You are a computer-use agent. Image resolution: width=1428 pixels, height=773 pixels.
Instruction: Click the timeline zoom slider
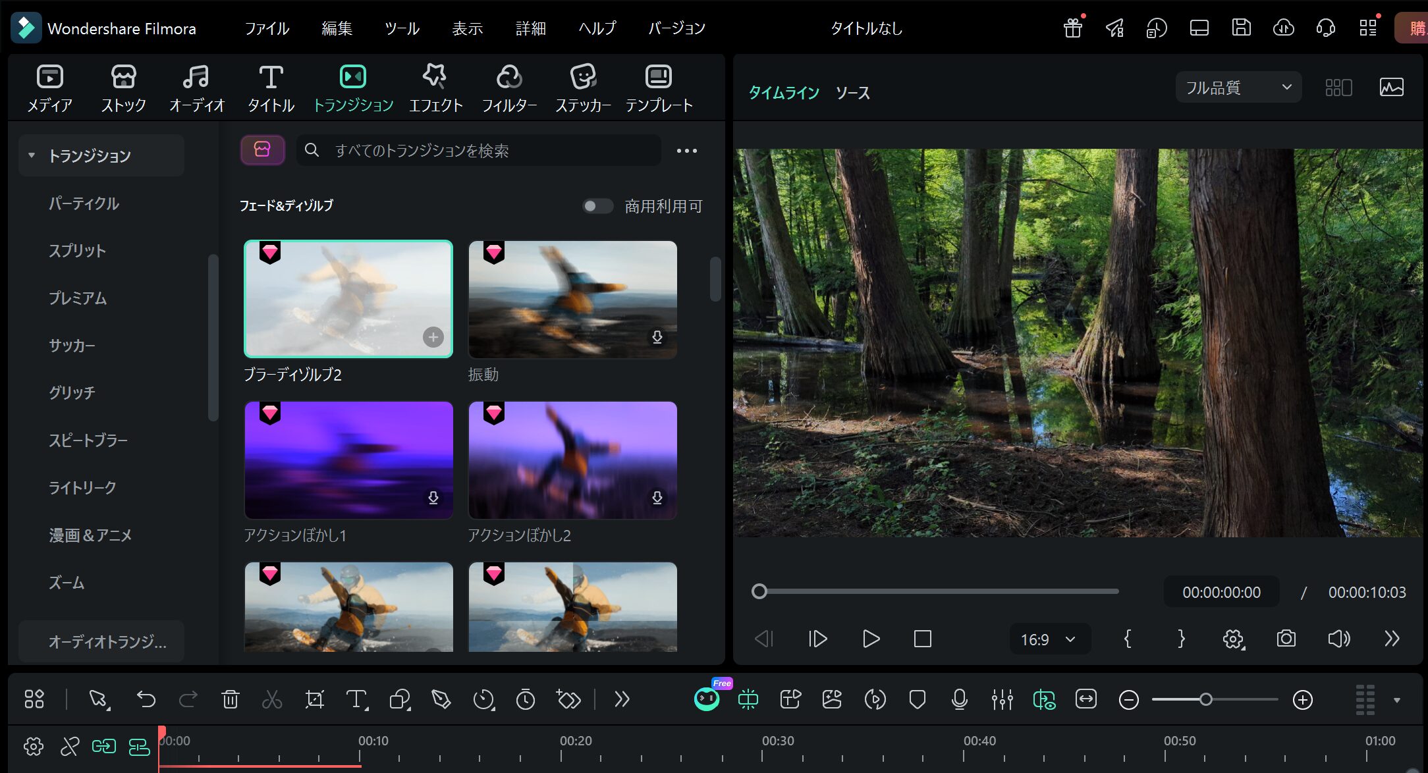pos(1215,699)
